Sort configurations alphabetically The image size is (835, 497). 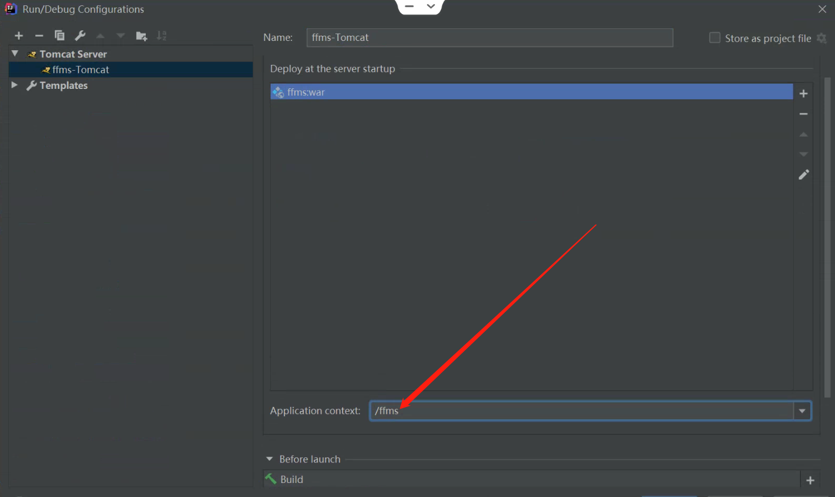click(162, 36)
